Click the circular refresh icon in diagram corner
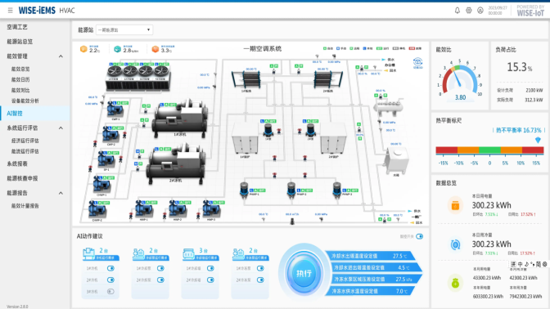 (x=417, y=63)
